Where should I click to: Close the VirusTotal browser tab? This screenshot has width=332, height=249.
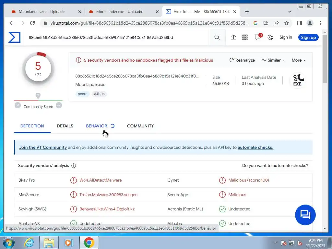235,12
